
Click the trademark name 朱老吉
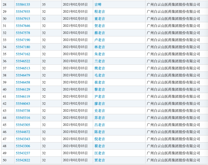(x=100, y=54)
